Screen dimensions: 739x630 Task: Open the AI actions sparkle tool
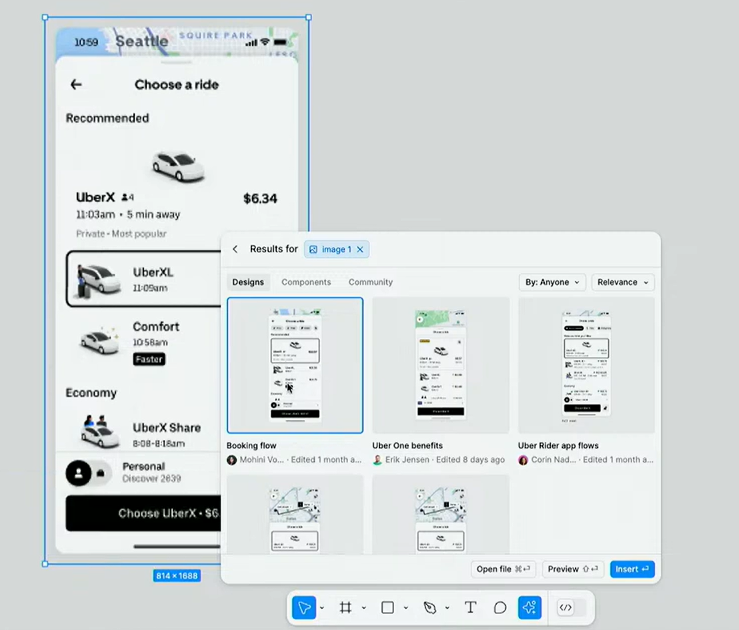(x=530, y=607)
